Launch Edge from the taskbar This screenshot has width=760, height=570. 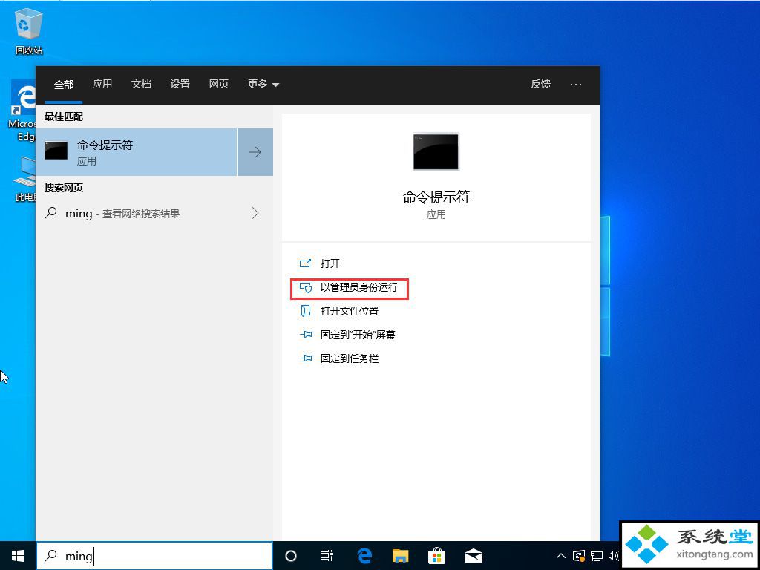tap(364, 555)
